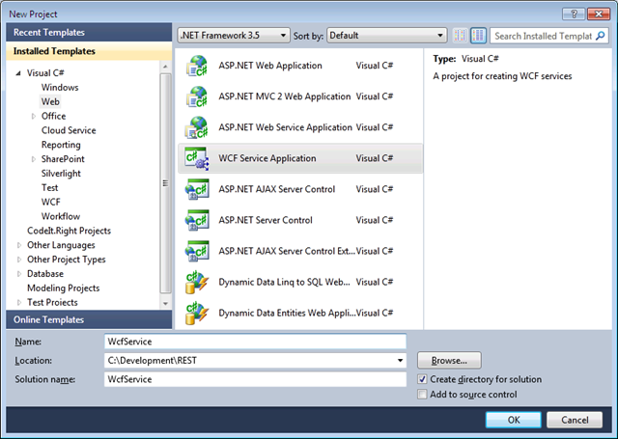618x439 pixels.
Task: Click the Solution name input field
Action: (x=255, y=379)
